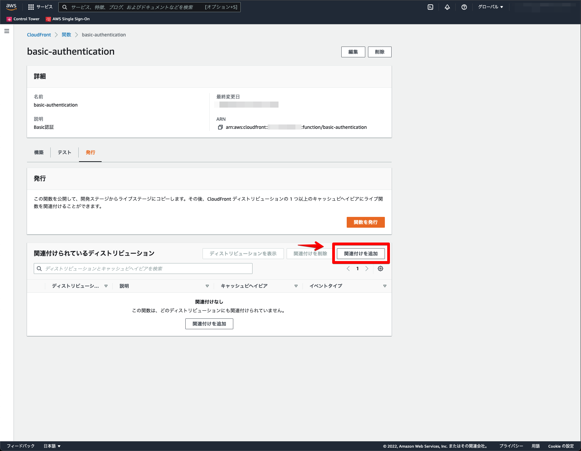
Task: Click the 関連付けなし message text
Action: (x=209, y=302)
